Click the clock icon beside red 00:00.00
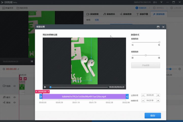 [x=4, y=69]
